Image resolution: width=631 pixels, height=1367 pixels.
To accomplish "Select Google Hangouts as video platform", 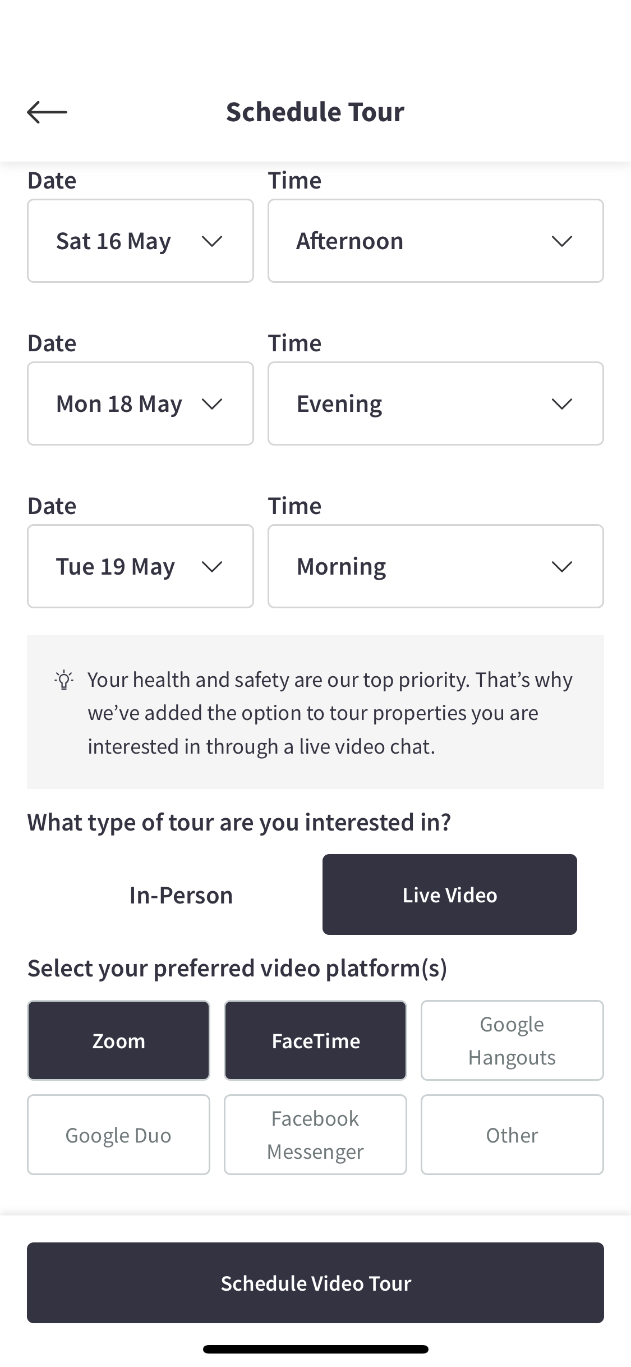I will coord(512,1040).
